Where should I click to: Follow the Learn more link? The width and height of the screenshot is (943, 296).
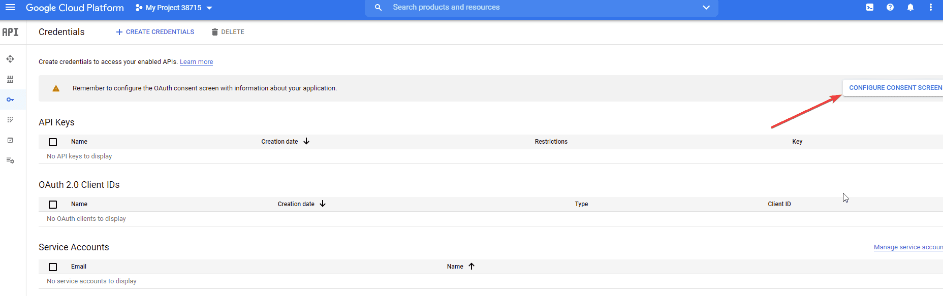click(196, 62)
